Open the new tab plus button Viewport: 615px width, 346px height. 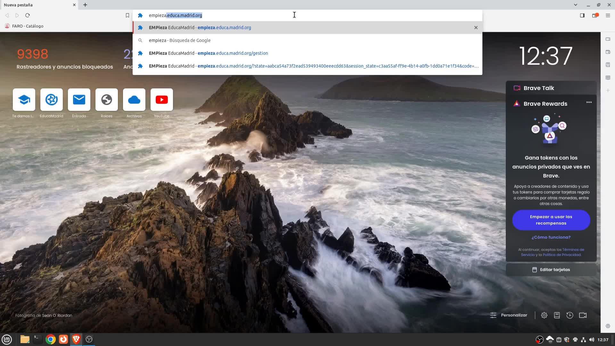pos(85,5)
